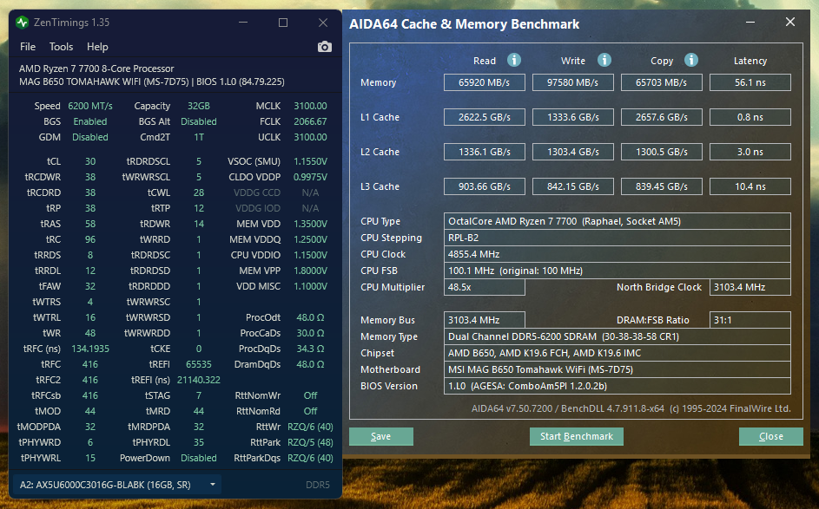Click the ProcOdt value 48.0 Ω
The image size is (819, 509).
310,317
